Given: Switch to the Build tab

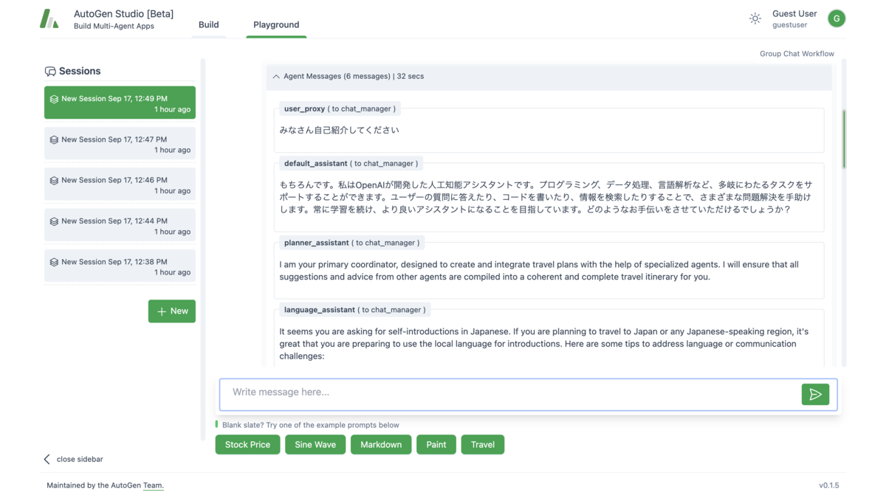Looking at the screenshot, I should tap(209, 24).
